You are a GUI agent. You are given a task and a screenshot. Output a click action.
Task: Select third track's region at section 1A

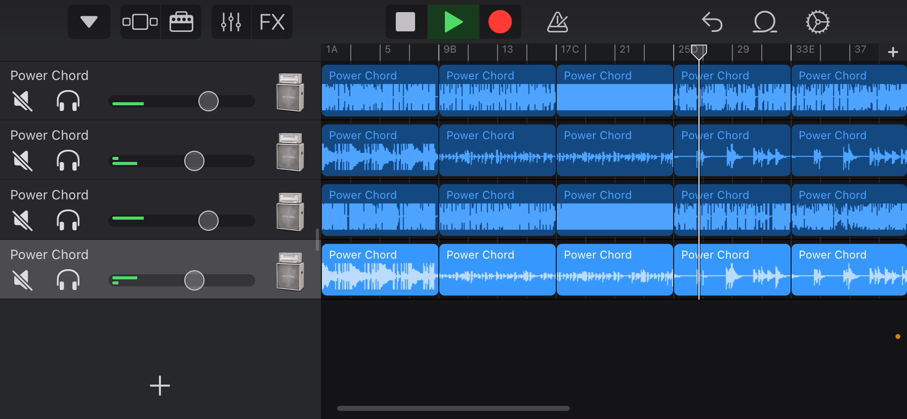380,210
